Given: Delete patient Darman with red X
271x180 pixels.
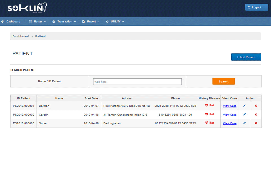Looking at the screenshot, I should coord(256,106).
